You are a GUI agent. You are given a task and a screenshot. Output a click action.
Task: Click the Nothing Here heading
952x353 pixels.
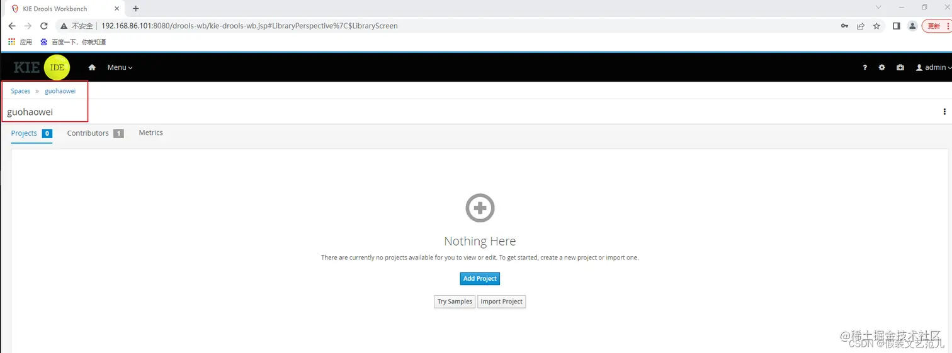480,241
